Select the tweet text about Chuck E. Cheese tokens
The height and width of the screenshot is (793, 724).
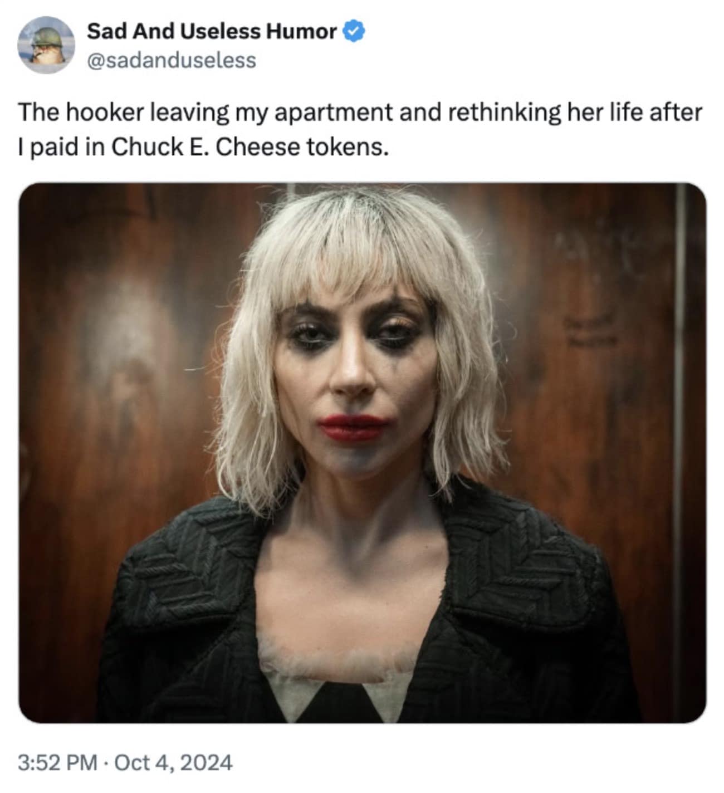pos(360,129)
